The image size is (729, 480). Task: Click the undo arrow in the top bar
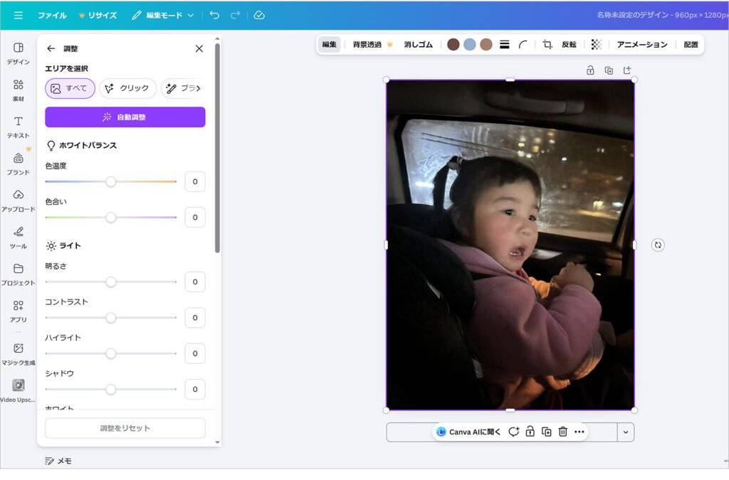pyautogui.click(x=214, y=15)
